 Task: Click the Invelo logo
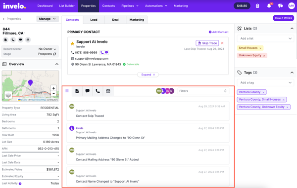(x=14, y=6)
